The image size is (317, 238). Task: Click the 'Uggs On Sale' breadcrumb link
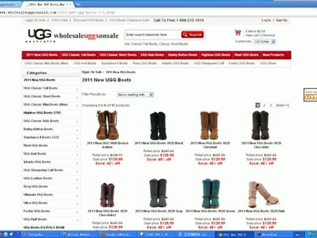92,72
